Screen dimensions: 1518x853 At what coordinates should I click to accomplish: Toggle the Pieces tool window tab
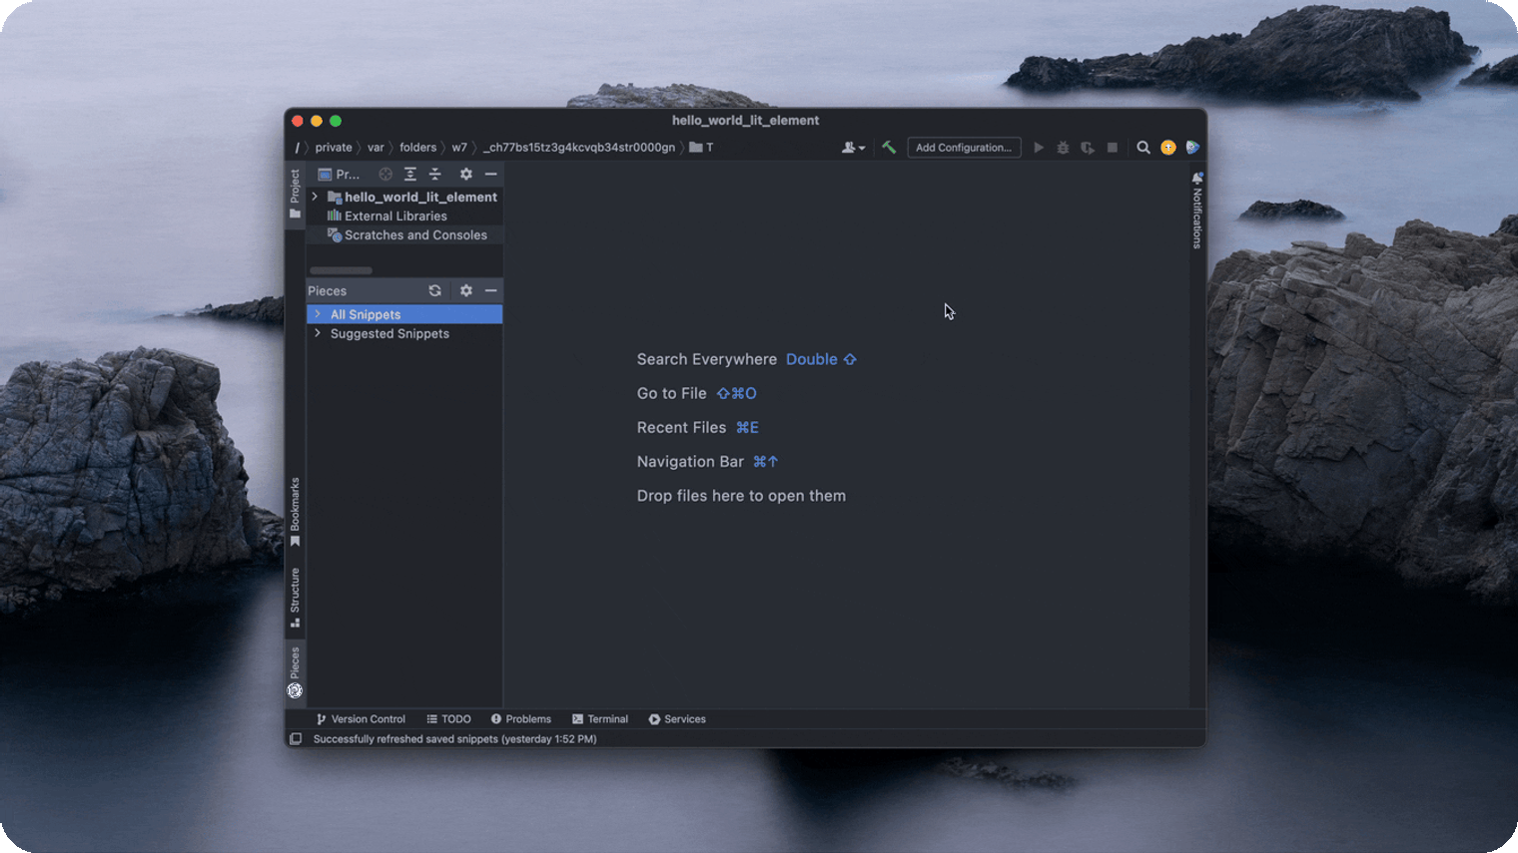(295, 672)
